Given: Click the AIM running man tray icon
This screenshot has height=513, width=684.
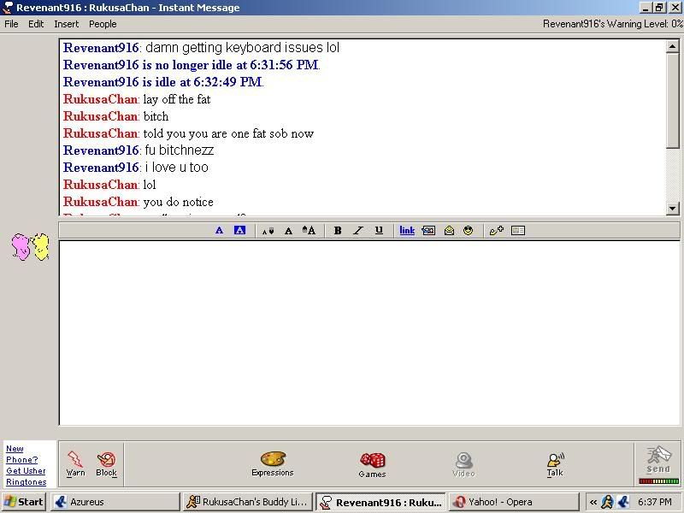Looking at the screenshot, I should pyautogui.click(x=607, y=502).
